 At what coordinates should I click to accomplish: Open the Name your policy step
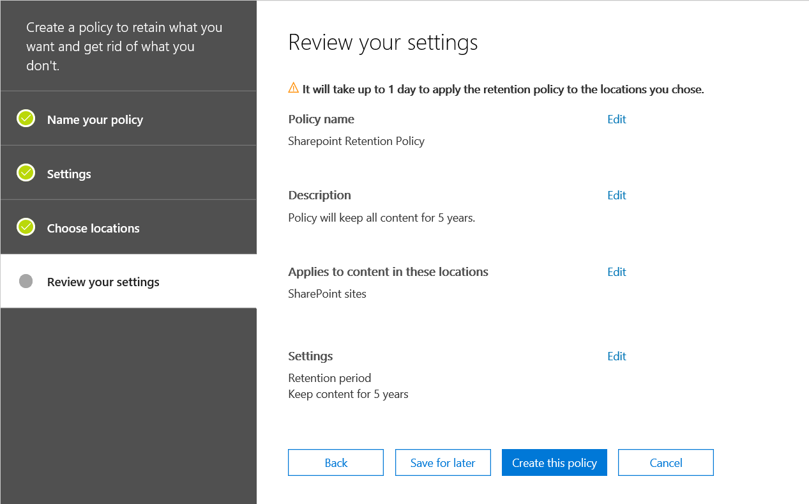(x=95, y=119)
